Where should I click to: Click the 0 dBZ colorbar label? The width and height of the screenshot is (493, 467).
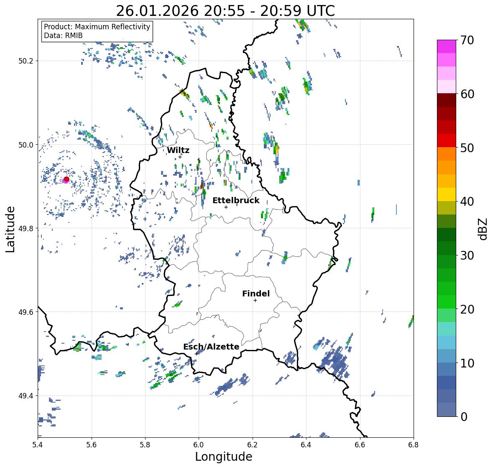[464, 417]
